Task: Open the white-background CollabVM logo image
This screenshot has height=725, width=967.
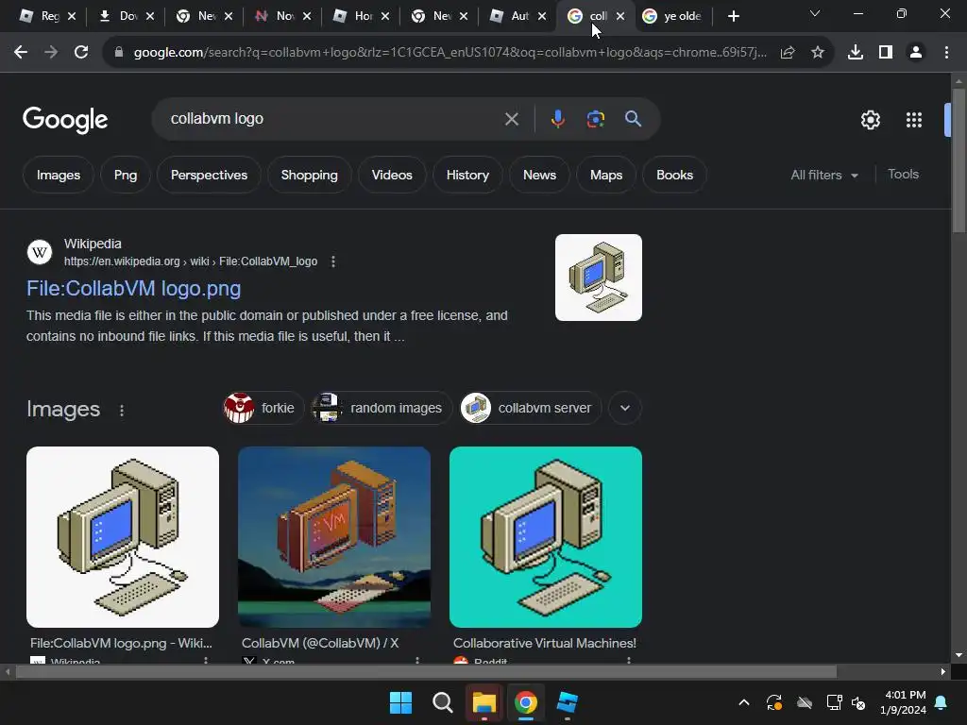Action: coord(123,537)
